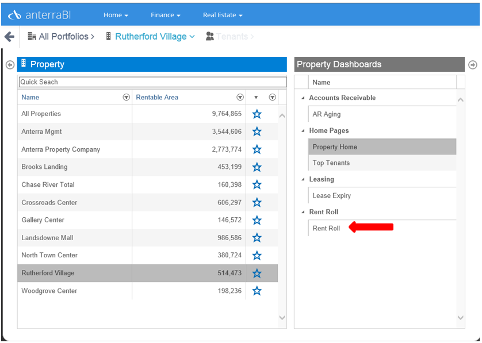
Task: Sort by the Name column header
Action: click(30, 97)
